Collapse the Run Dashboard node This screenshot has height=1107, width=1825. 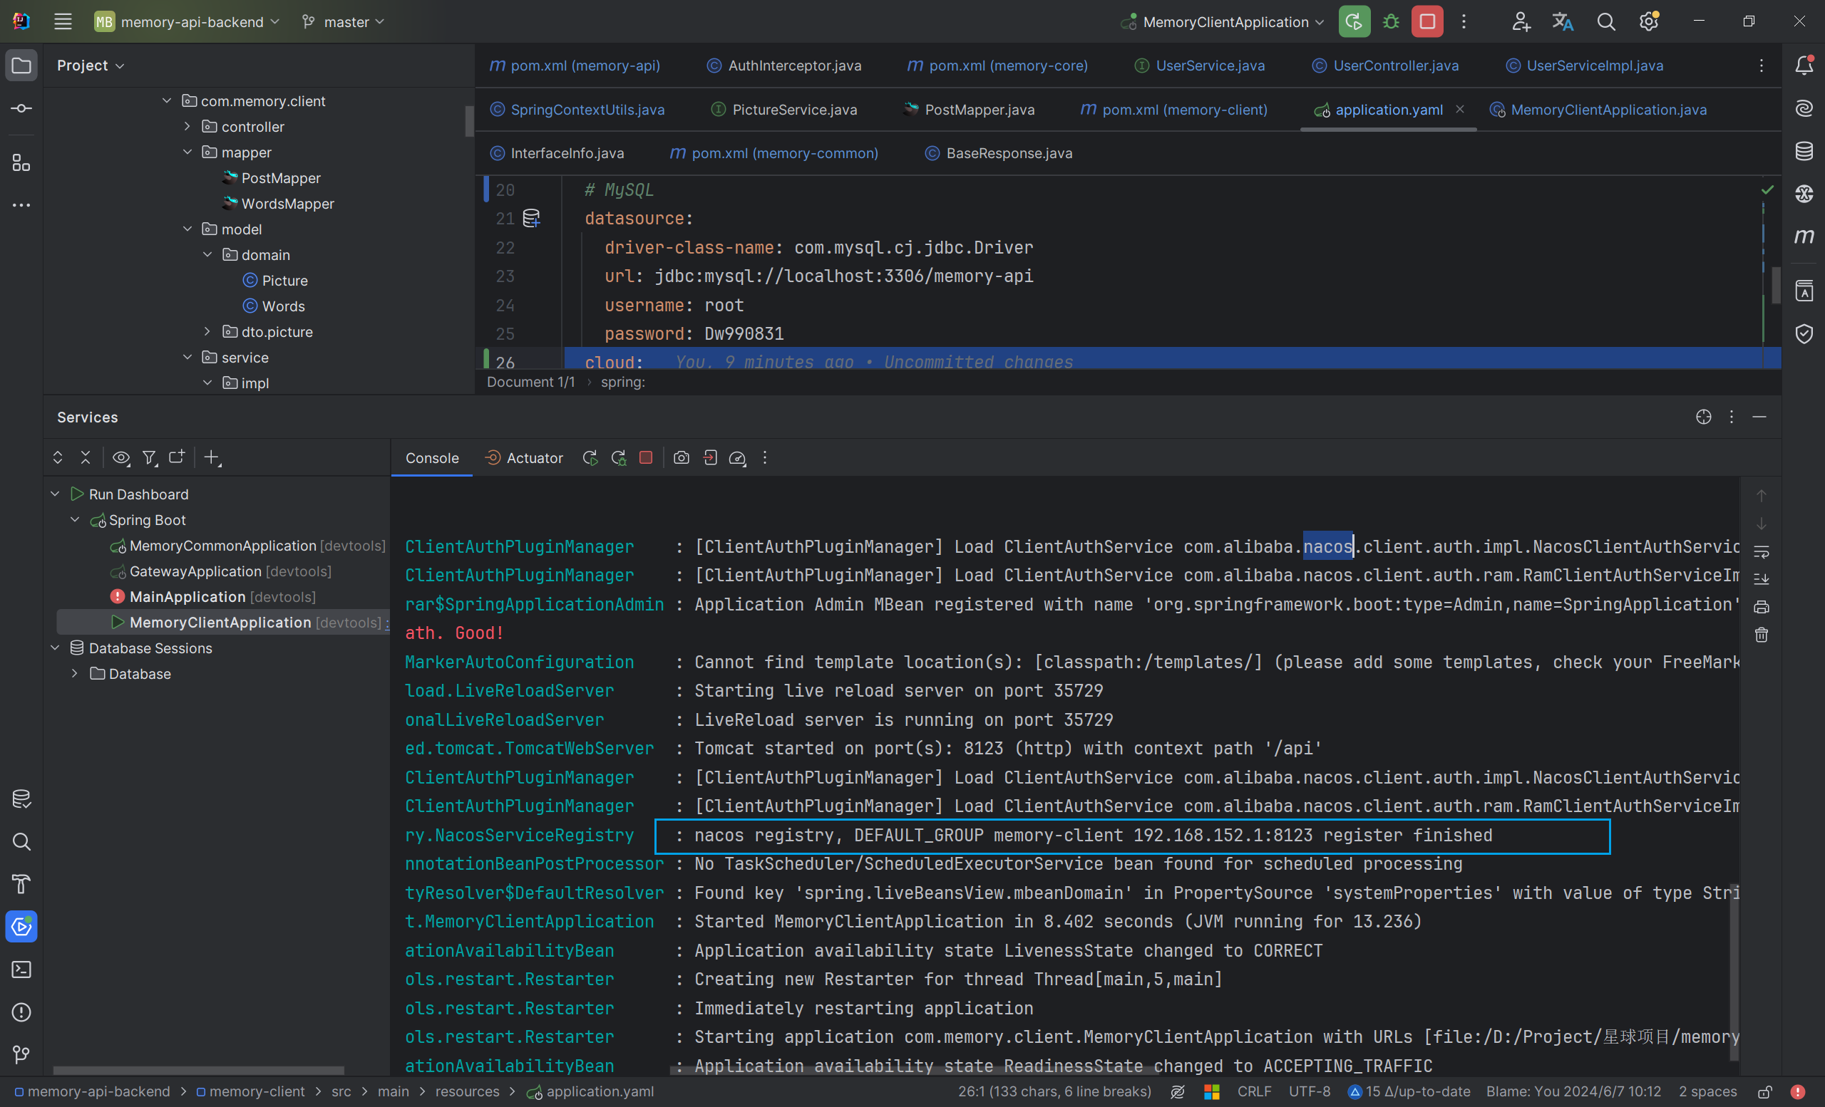click(55, 494)
